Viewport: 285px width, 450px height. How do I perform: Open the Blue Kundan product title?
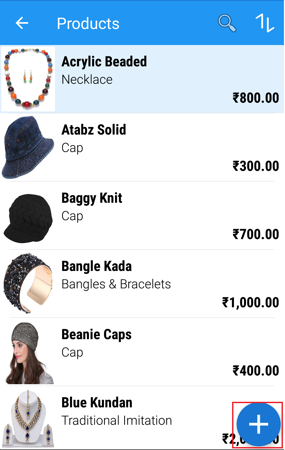97,403
